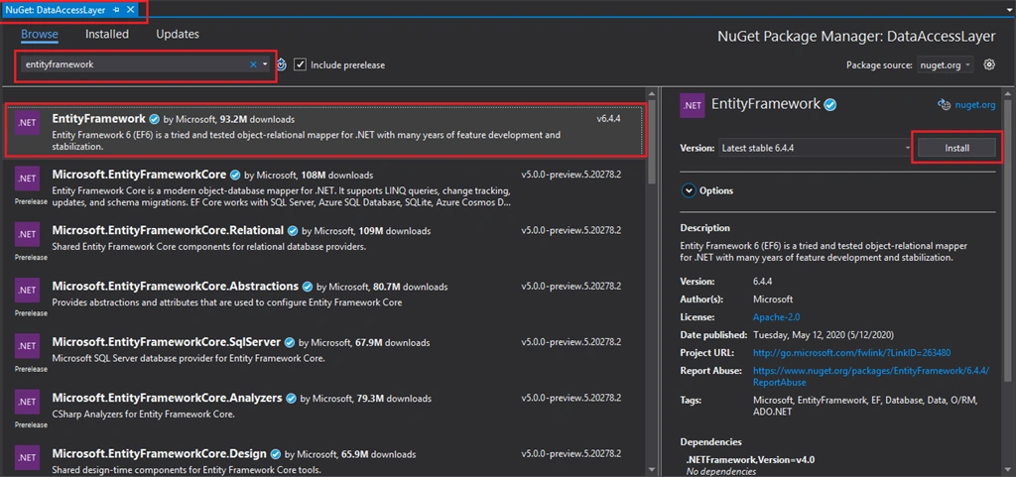Click the EntityFrameworkCore.Analyzers .NET icon
1016x477 pixels.
pos(27,402)
